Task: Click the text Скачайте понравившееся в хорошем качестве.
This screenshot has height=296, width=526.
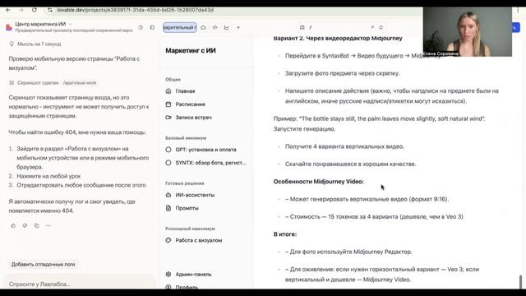Action: (351, 164)
